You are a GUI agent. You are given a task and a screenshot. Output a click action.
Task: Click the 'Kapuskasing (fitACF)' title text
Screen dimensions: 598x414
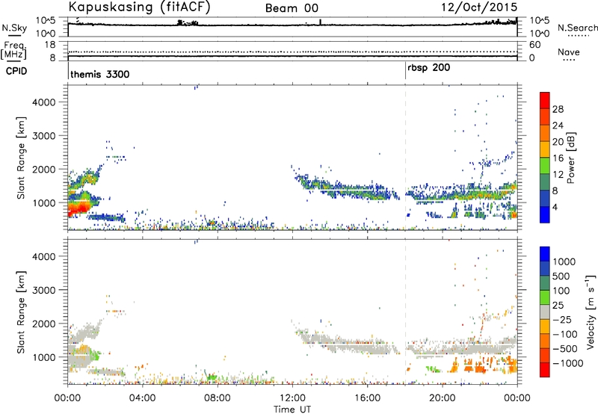tap(139, 7)
